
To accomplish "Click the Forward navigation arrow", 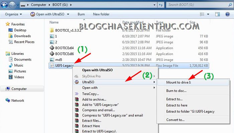I will point(12,5).
